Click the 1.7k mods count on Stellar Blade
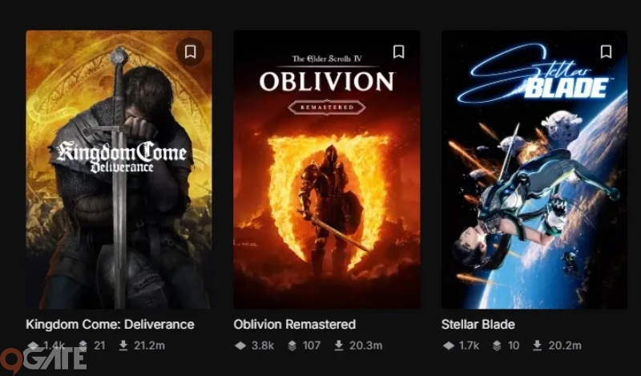The image size is (641, 376). (469, 346)
